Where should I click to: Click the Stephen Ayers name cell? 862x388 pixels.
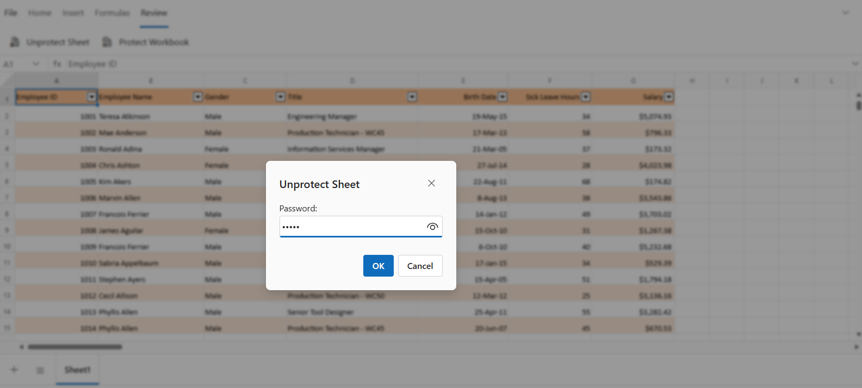click(x=151, y=279)
